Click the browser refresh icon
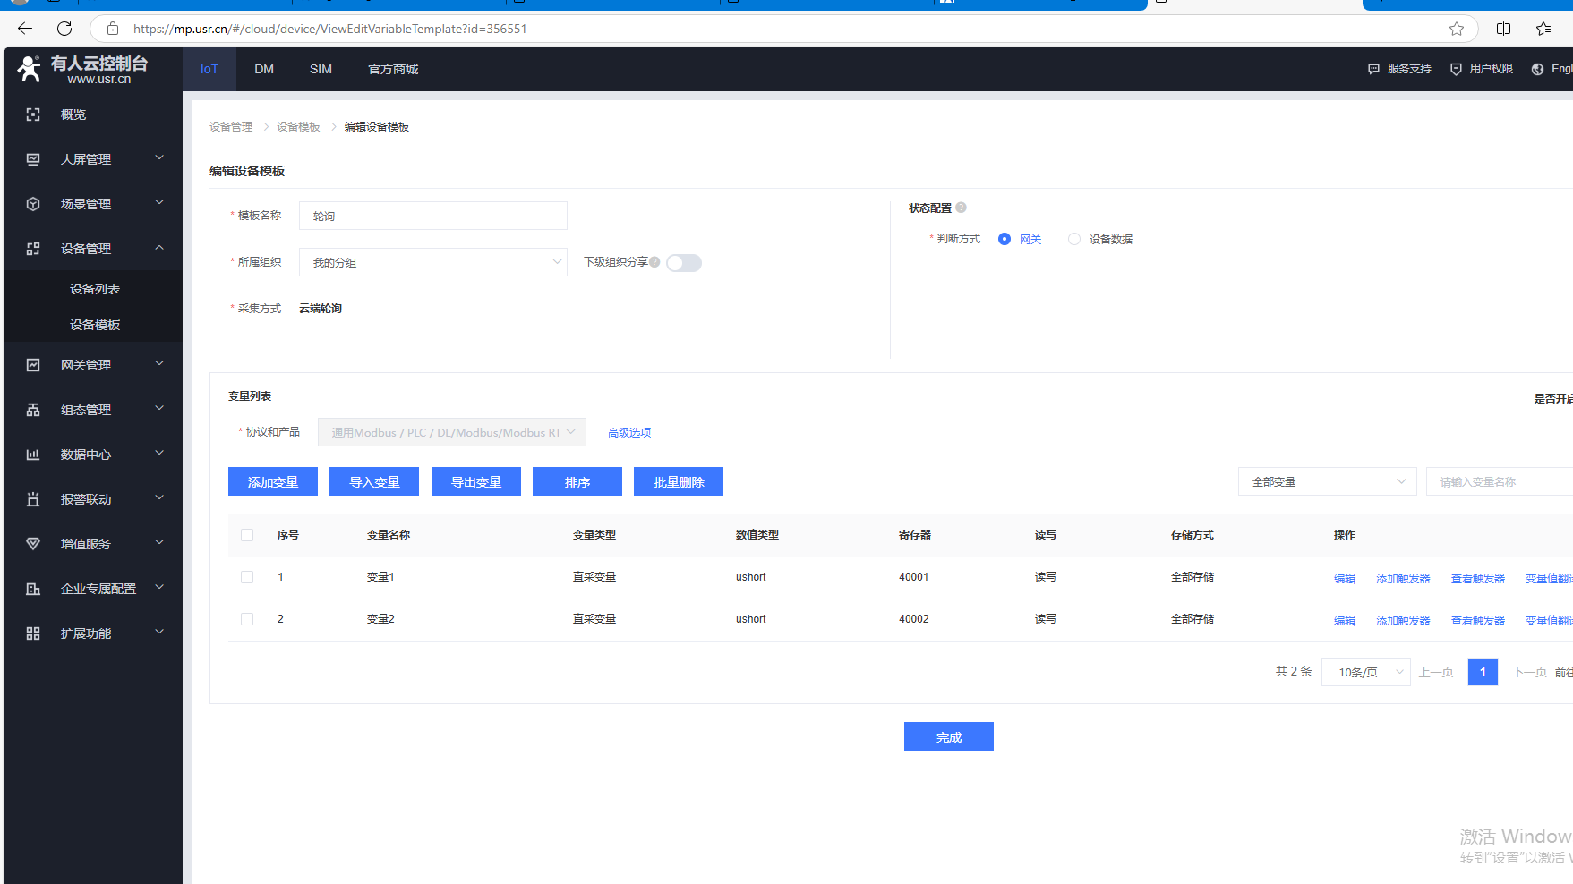This screenshot has width=1573, height=884. (x=64, y=29)
